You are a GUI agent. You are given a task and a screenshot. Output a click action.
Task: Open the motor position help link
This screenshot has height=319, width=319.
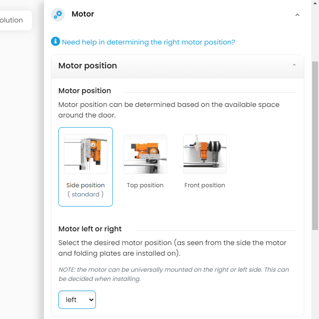(148, 42)
